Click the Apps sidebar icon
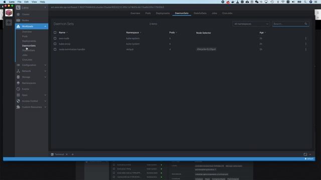The height and width of the screenshot is (180, 321). click(x=18, y=95)
